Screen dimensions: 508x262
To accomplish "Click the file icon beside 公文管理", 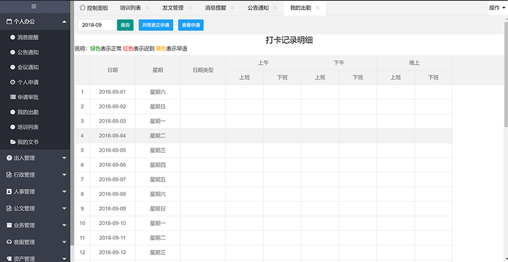I will tap(9, 209).
